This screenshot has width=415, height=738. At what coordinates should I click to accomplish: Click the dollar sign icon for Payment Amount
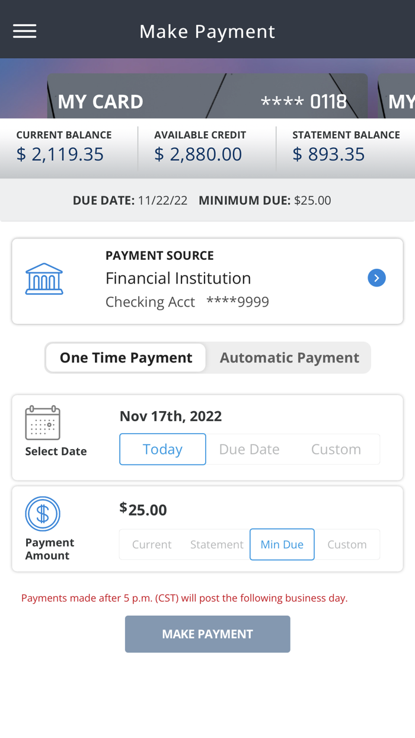pos(42,513)
